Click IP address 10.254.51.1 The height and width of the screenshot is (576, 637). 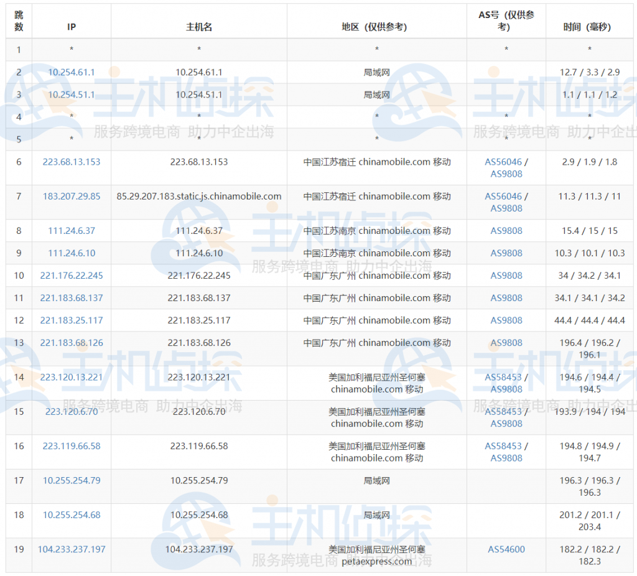pyautogui.click(x=71, y=95)
